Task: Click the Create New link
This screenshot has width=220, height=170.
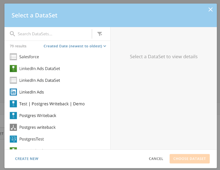Action: coord(27,159)
